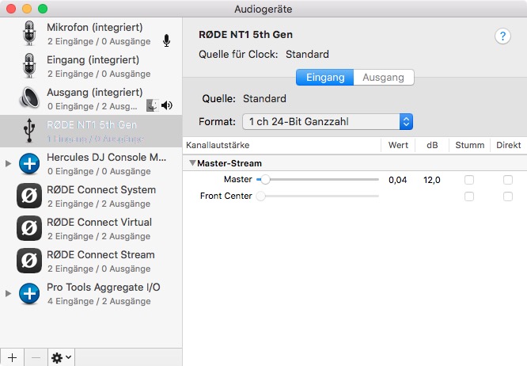
Task: Click the Pro Tools Aggregate plus icon
Action: [29, 293]
